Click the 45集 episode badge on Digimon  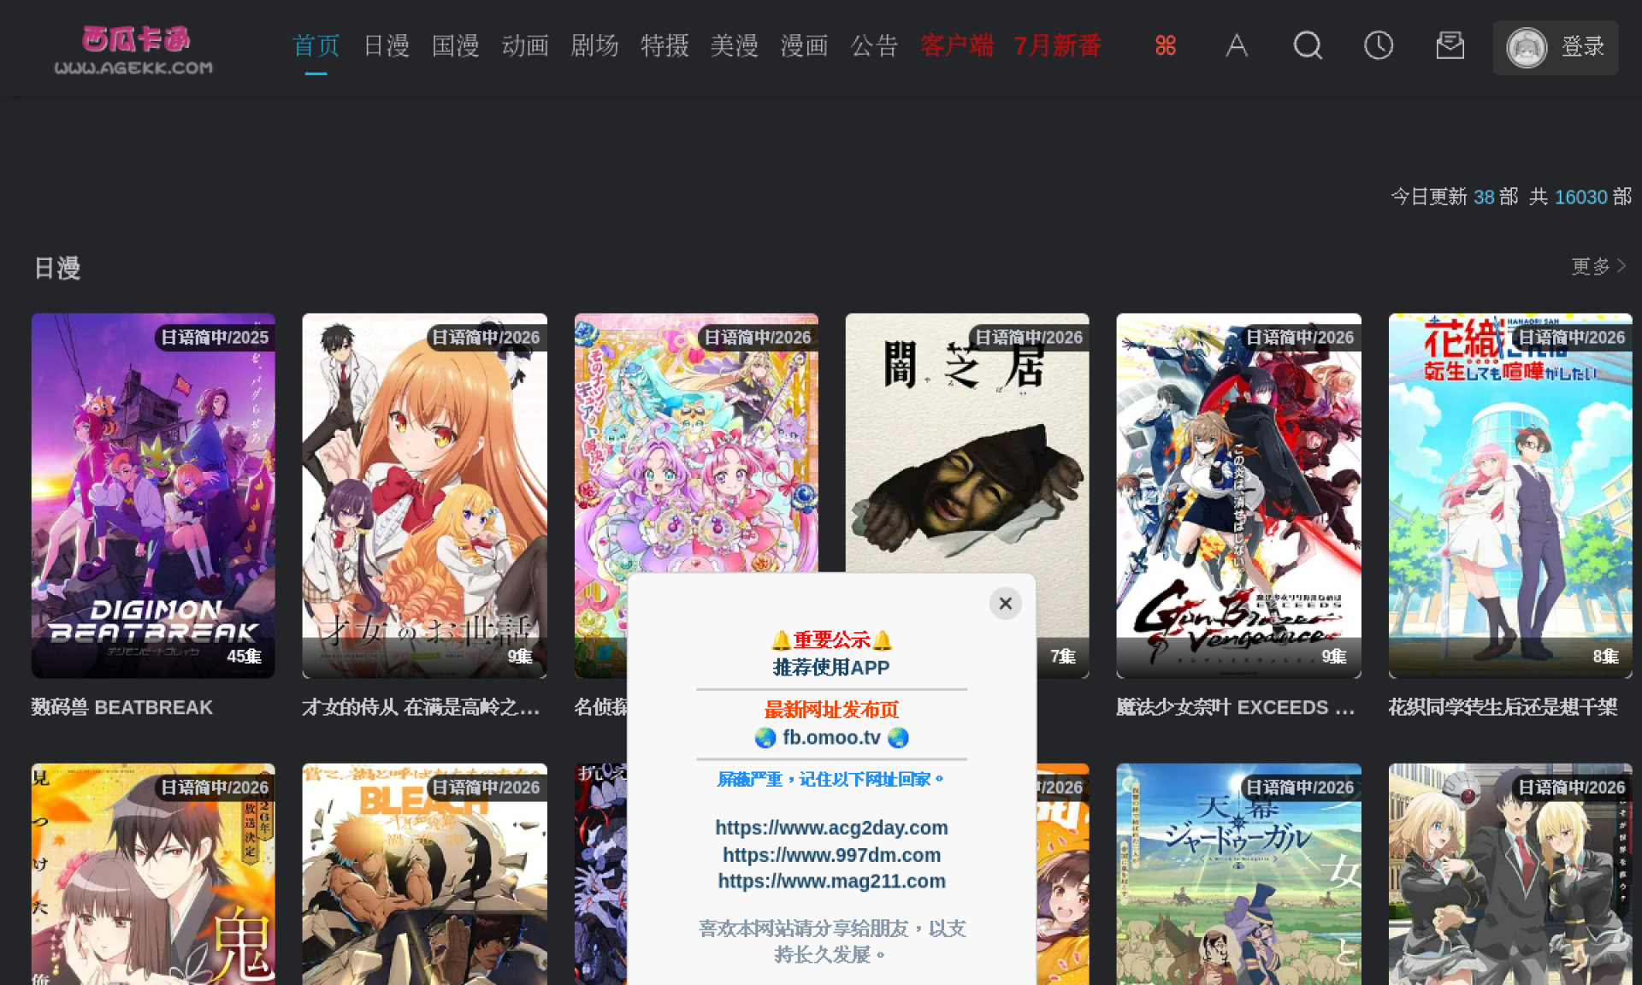click(x=244, y=657)
